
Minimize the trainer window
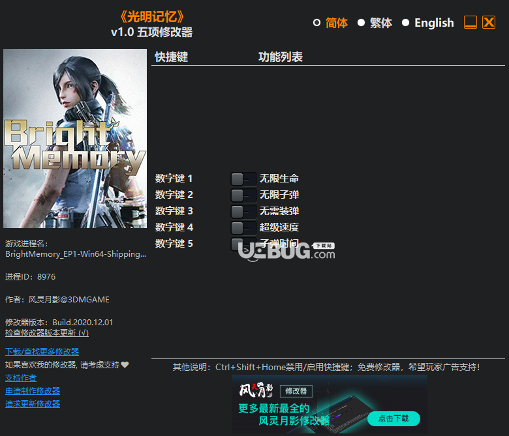pos(470,22)
